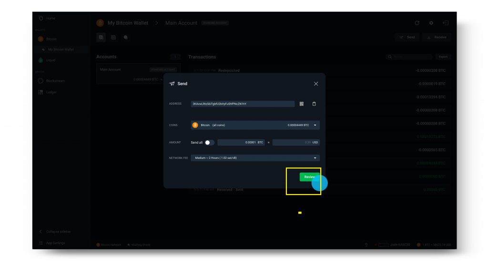This screenshot has height=262, width=488.
Task: Click the Bitcoin logo beside wallet title
Action: click(100, 23)
